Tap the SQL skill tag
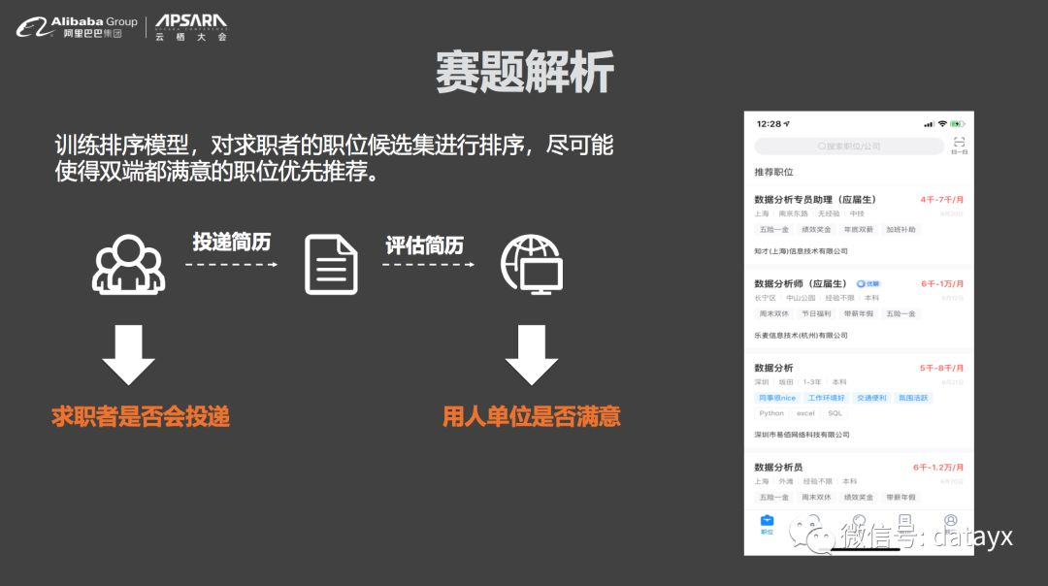Viewport: 1048px width, 586px height. click(835, 413)
